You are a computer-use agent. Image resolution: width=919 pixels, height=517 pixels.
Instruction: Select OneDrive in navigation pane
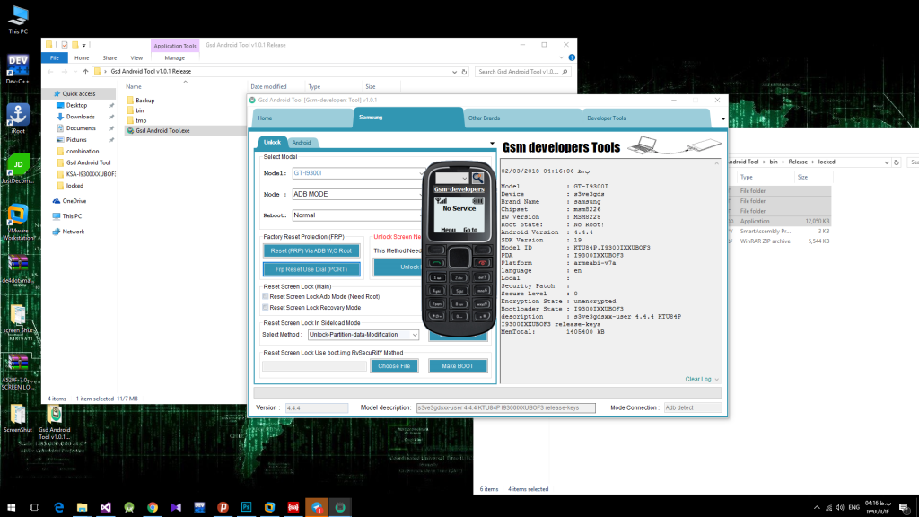pyautogui.click(x=74, y=201)
